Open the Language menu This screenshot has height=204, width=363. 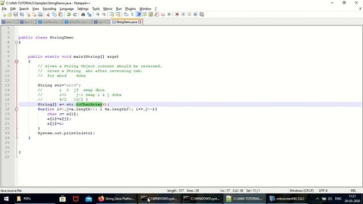pos(66,9)
